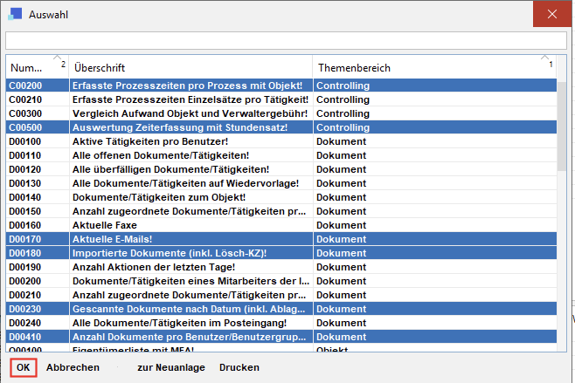The image size is (575, 383).
Task: Click the Auswahl app icon in title bar
Action: [15, 14]
